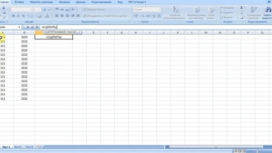
Task: Apply cell borders icon
Action: click(31, 16)
